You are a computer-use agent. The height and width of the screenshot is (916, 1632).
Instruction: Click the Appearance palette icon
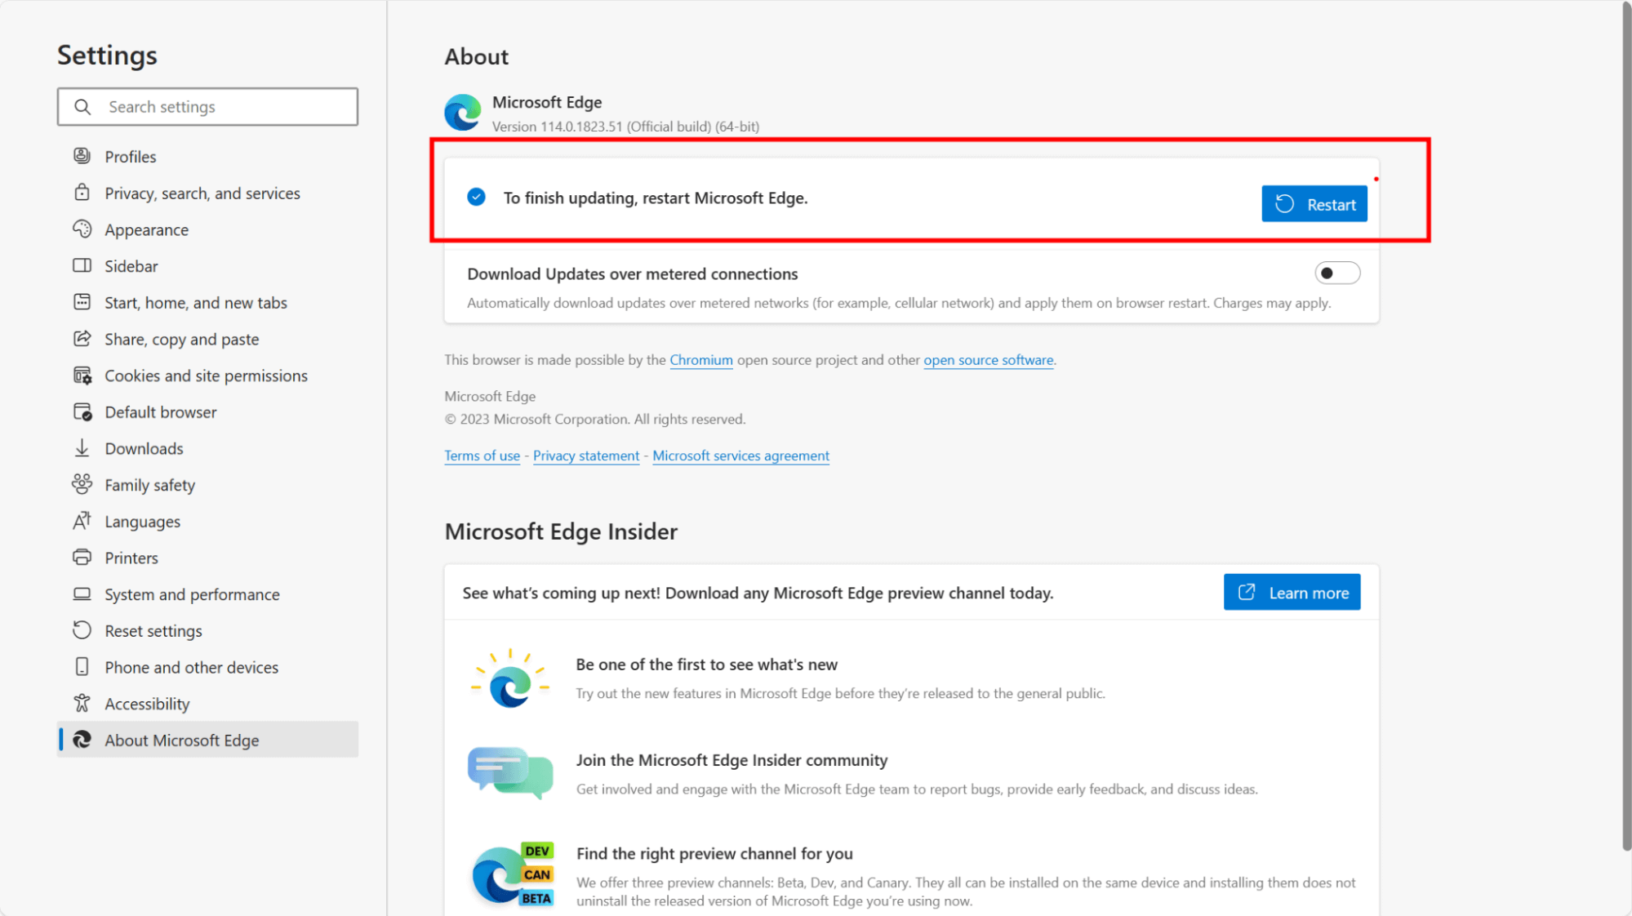coord(82,229)
